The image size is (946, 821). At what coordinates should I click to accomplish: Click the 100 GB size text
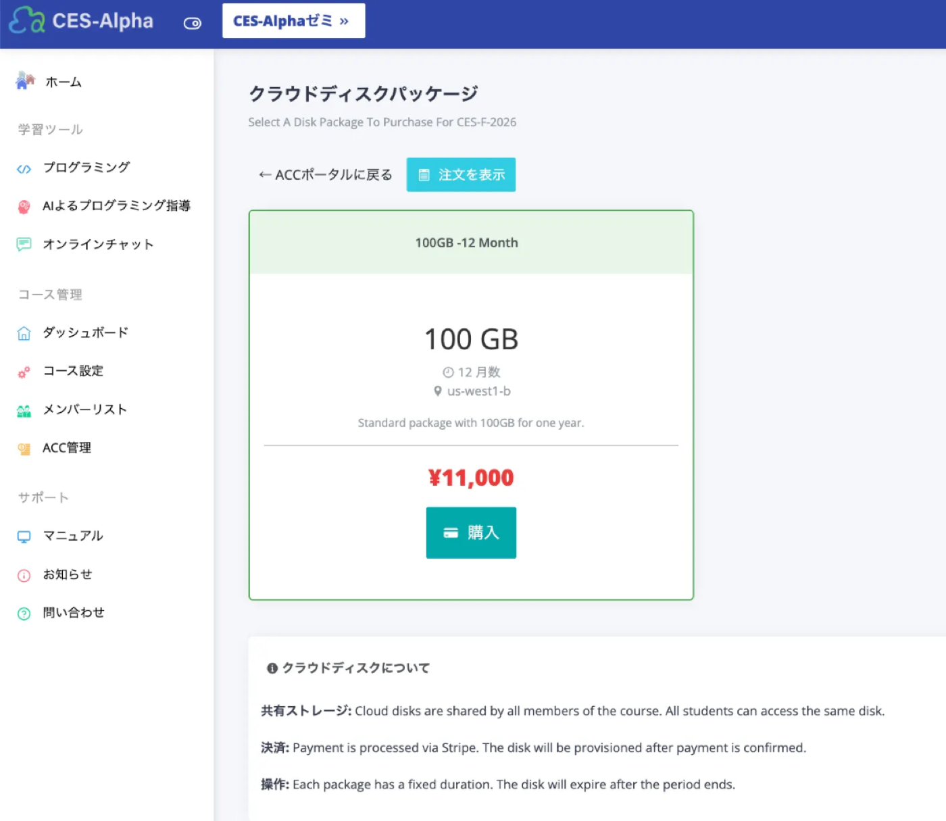(471, 339)
